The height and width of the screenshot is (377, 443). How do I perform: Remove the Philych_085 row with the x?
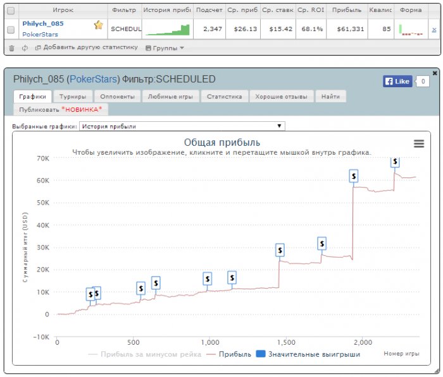tap(434, 30)
